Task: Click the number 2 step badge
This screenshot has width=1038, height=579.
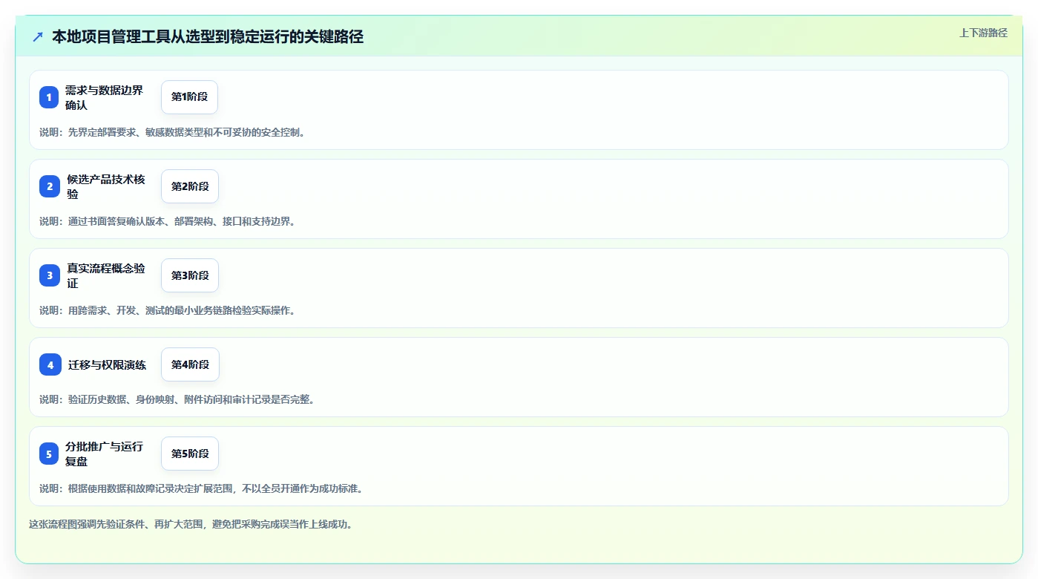Action: (50, 186)
